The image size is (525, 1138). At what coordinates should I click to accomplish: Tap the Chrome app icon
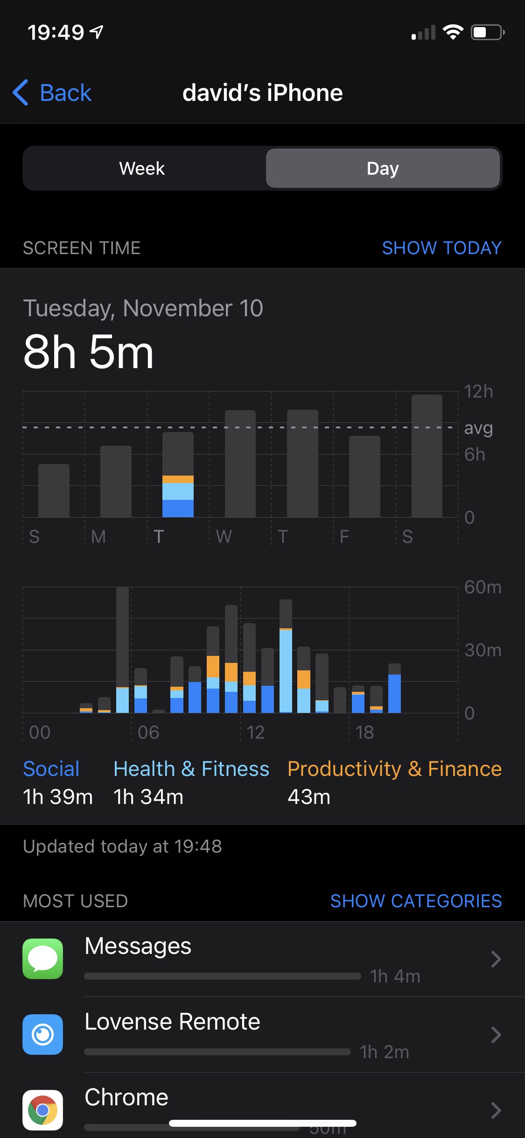tap(42, 1110)
